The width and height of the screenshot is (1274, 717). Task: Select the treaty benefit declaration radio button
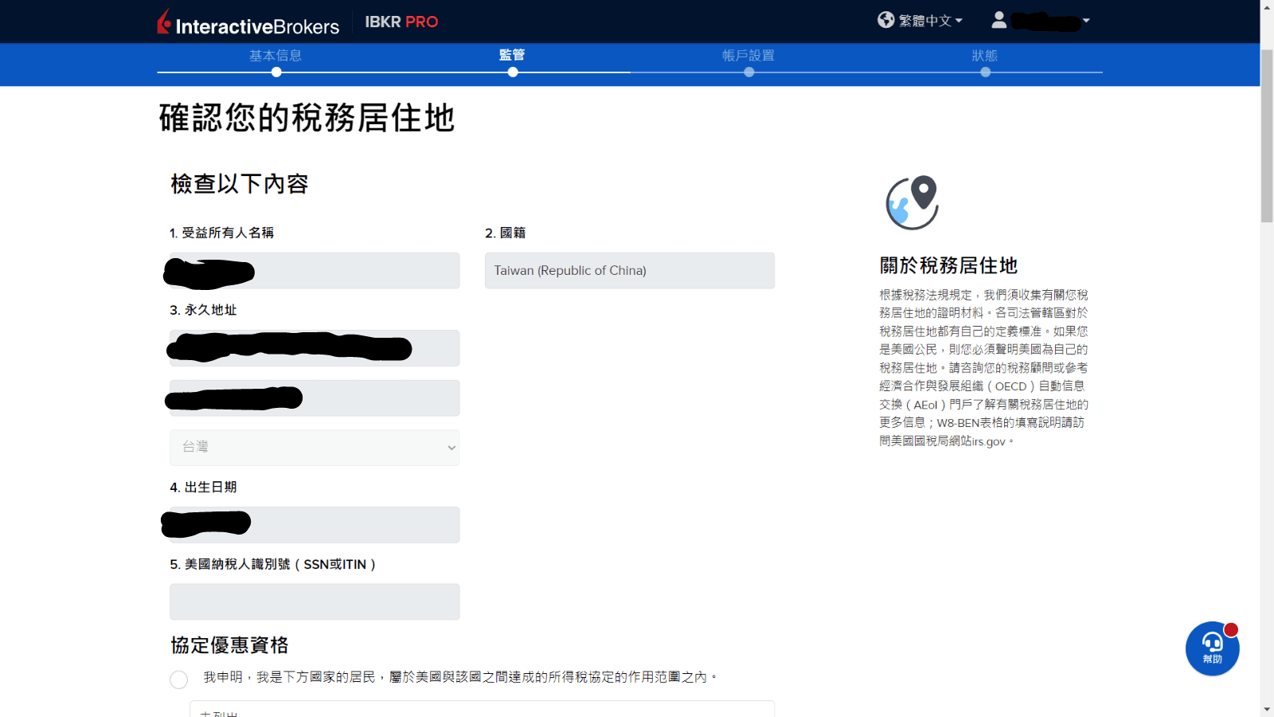click(x=178, y=680)
